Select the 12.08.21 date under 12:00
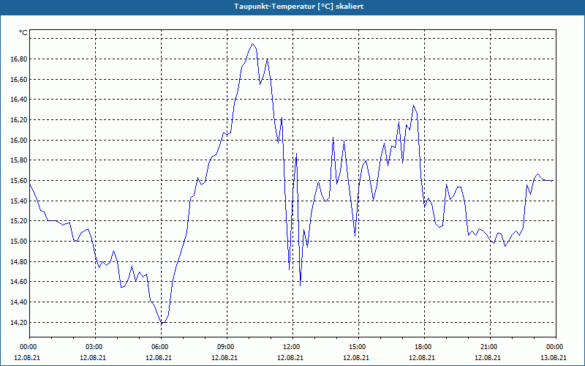This screenshot has height=366, width=585. 291,358
